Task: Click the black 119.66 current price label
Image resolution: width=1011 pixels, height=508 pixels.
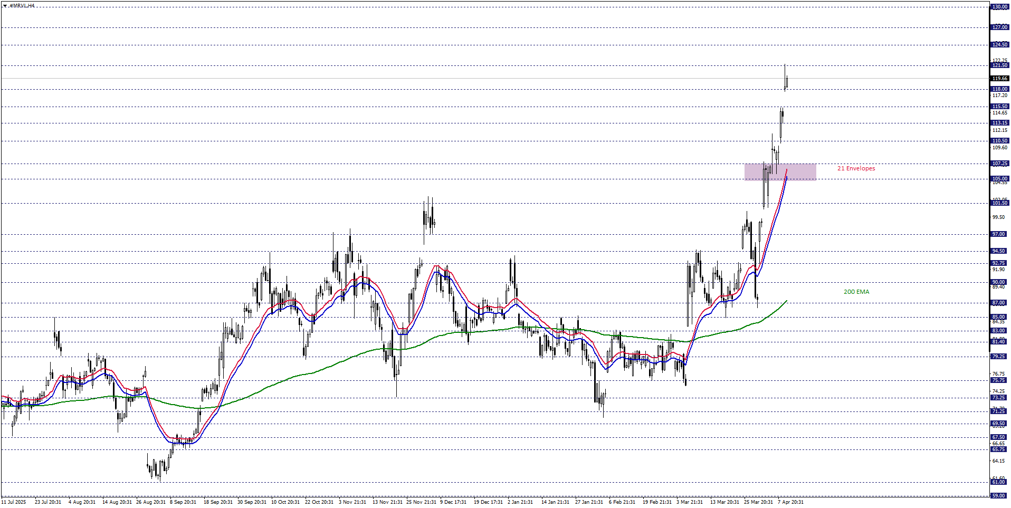Action: pyautogui.click(x=999, y=79)
